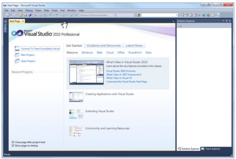Open the Debug menu
Viewport: 236px width, 159px height.
point(29,10)
